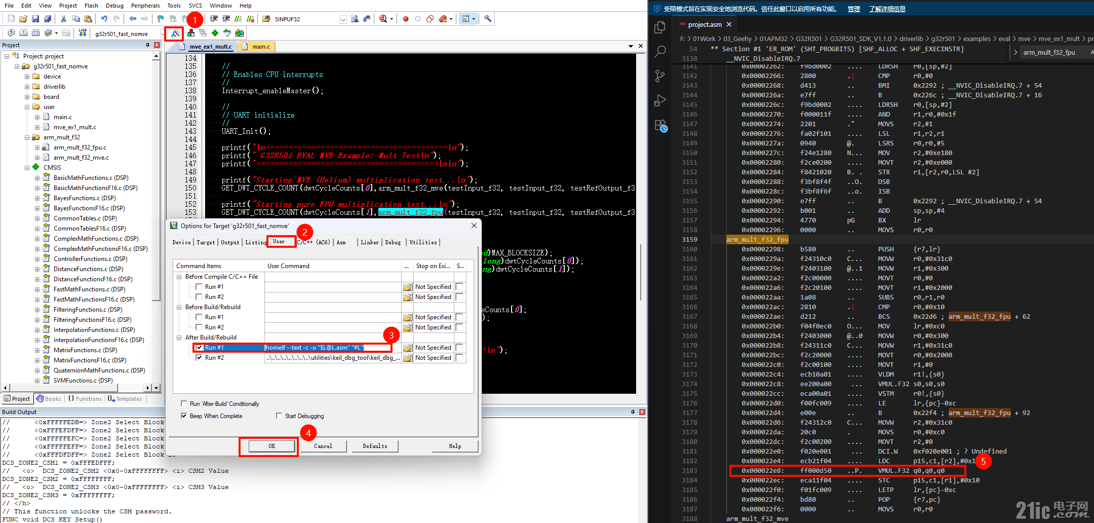
Task: Click the 了解详细信息 link in VS Code banner
Action: pyautogui.click(x=887, y=9)
